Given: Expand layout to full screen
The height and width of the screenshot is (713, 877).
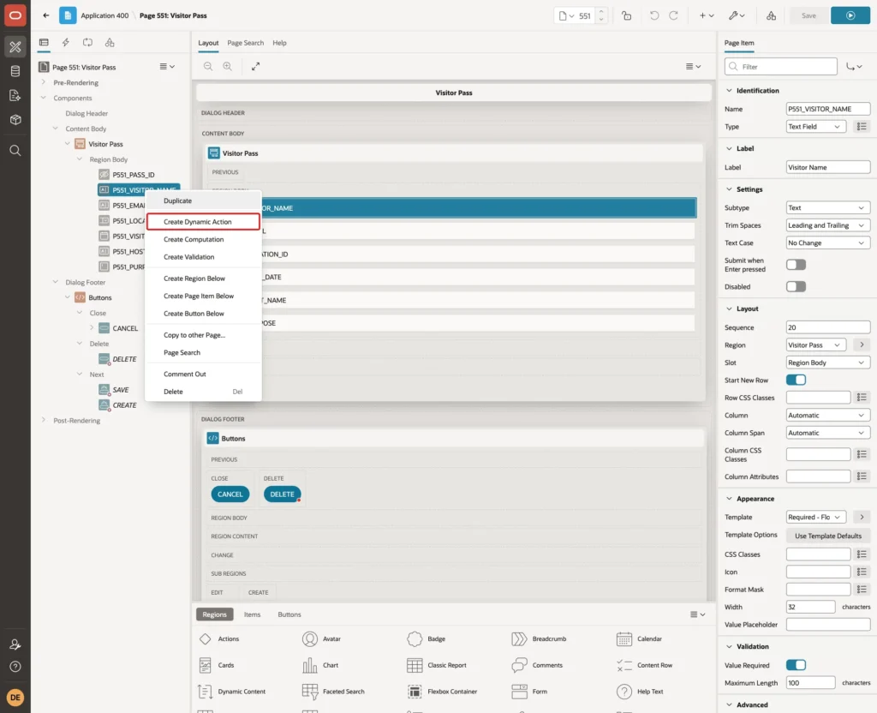Looking at the screenshot, I should click(x=255, y=66).
